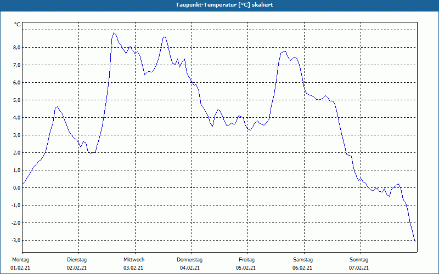Click the 03.02.21 date label
The height and width of the screenshot is (274, 439).
(x=133, y=268)
